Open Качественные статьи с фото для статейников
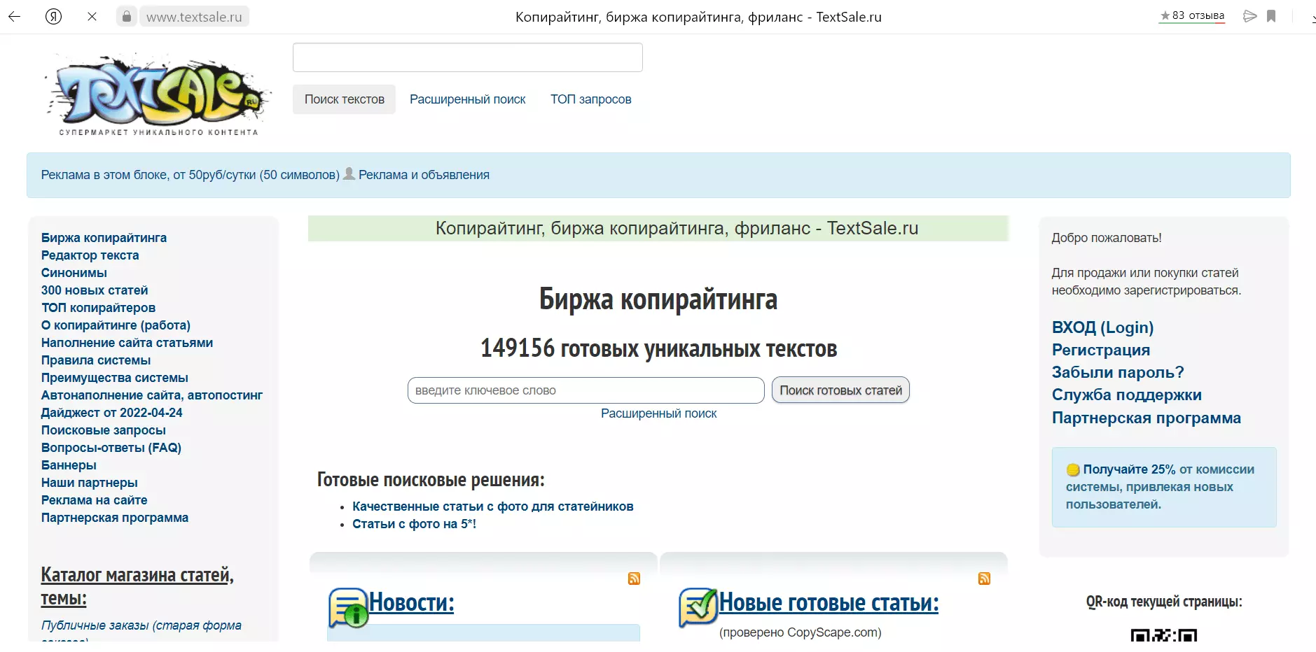1316x652 pixels. coord(492,506)
